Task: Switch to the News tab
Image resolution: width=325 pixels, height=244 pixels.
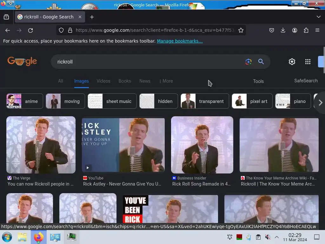Action: [x=145, y=81]
